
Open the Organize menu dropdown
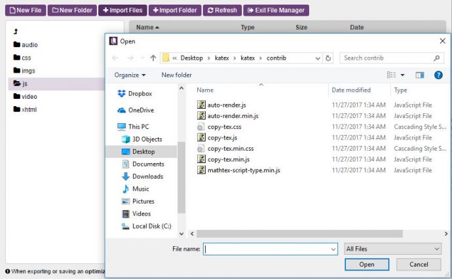tap(130, 75)
